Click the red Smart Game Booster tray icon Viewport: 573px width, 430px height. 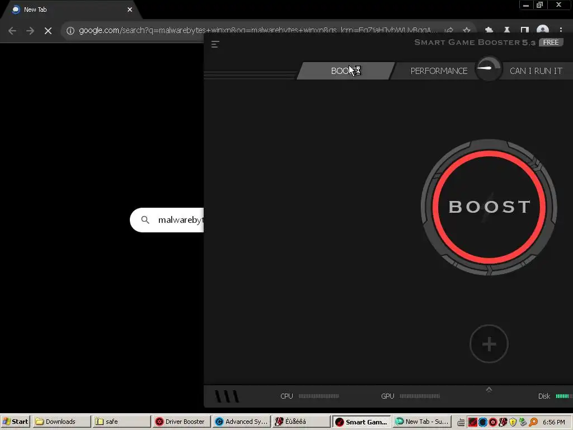click(x=472, y=422)
